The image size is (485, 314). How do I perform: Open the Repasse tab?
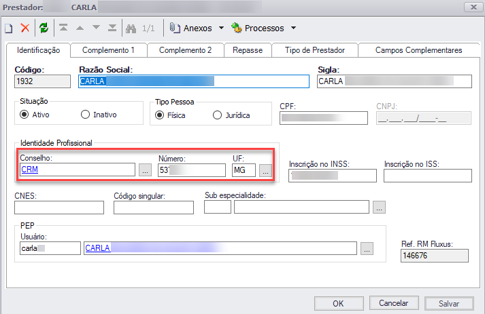248,50
